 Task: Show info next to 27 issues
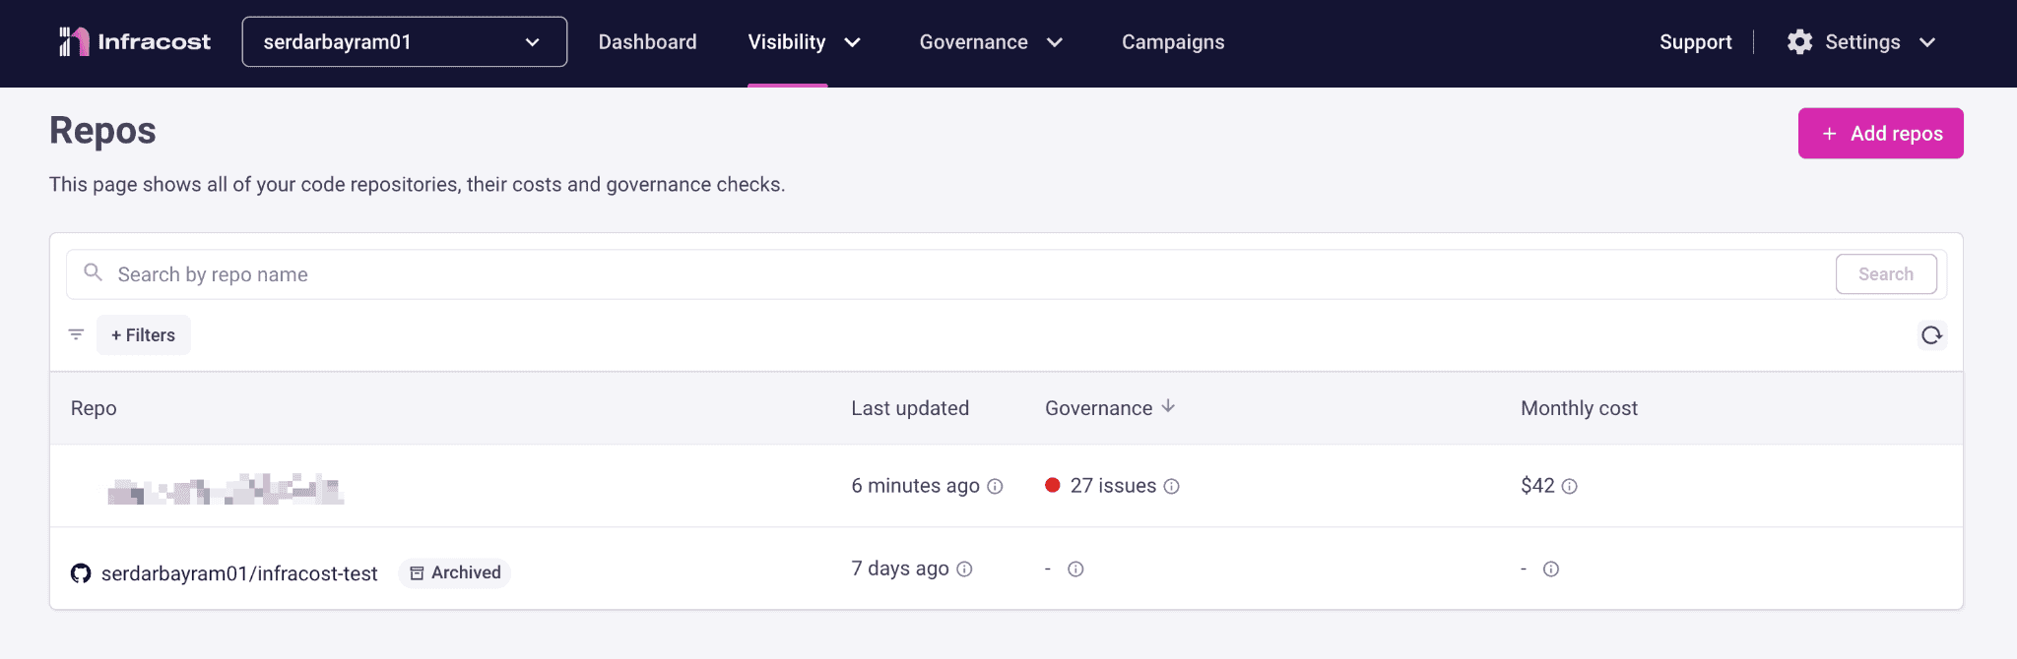tap(1171, 486)
